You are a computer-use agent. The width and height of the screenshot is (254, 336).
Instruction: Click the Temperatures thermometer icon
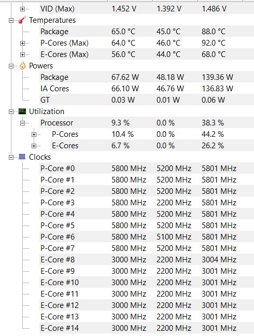tap(22, 20)
